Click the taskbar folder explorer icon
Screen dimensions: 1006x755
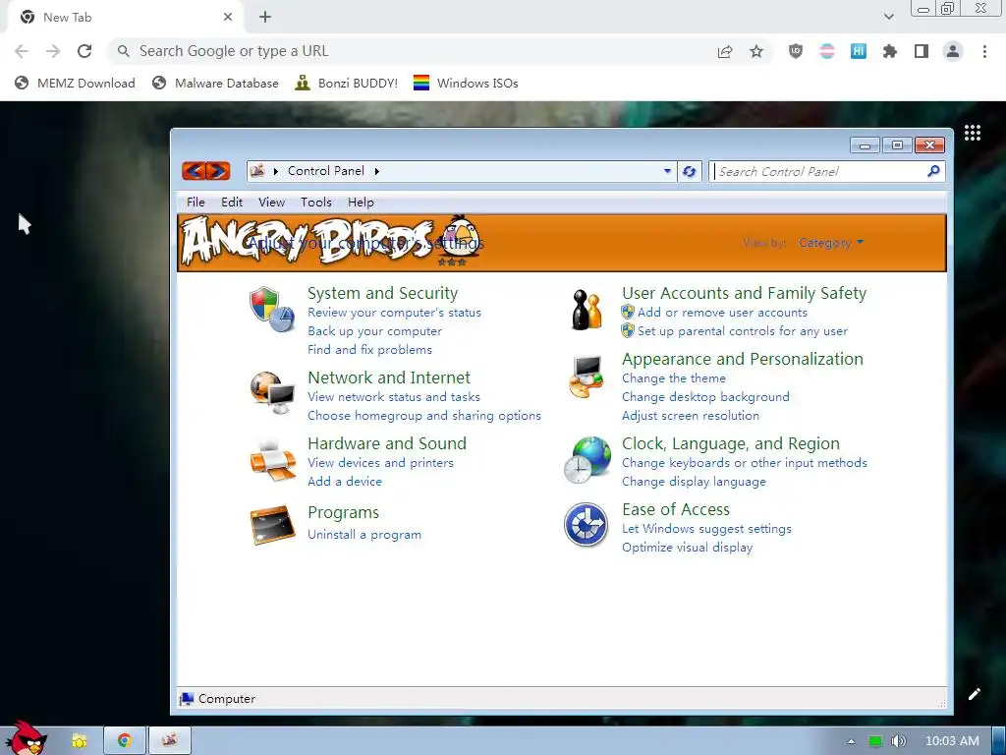point(79,740)
